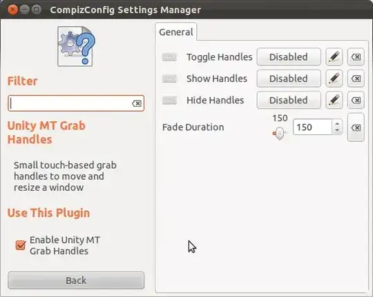Disable the Enable Unity MT Grab Handles checkbox

click(21, 245)
